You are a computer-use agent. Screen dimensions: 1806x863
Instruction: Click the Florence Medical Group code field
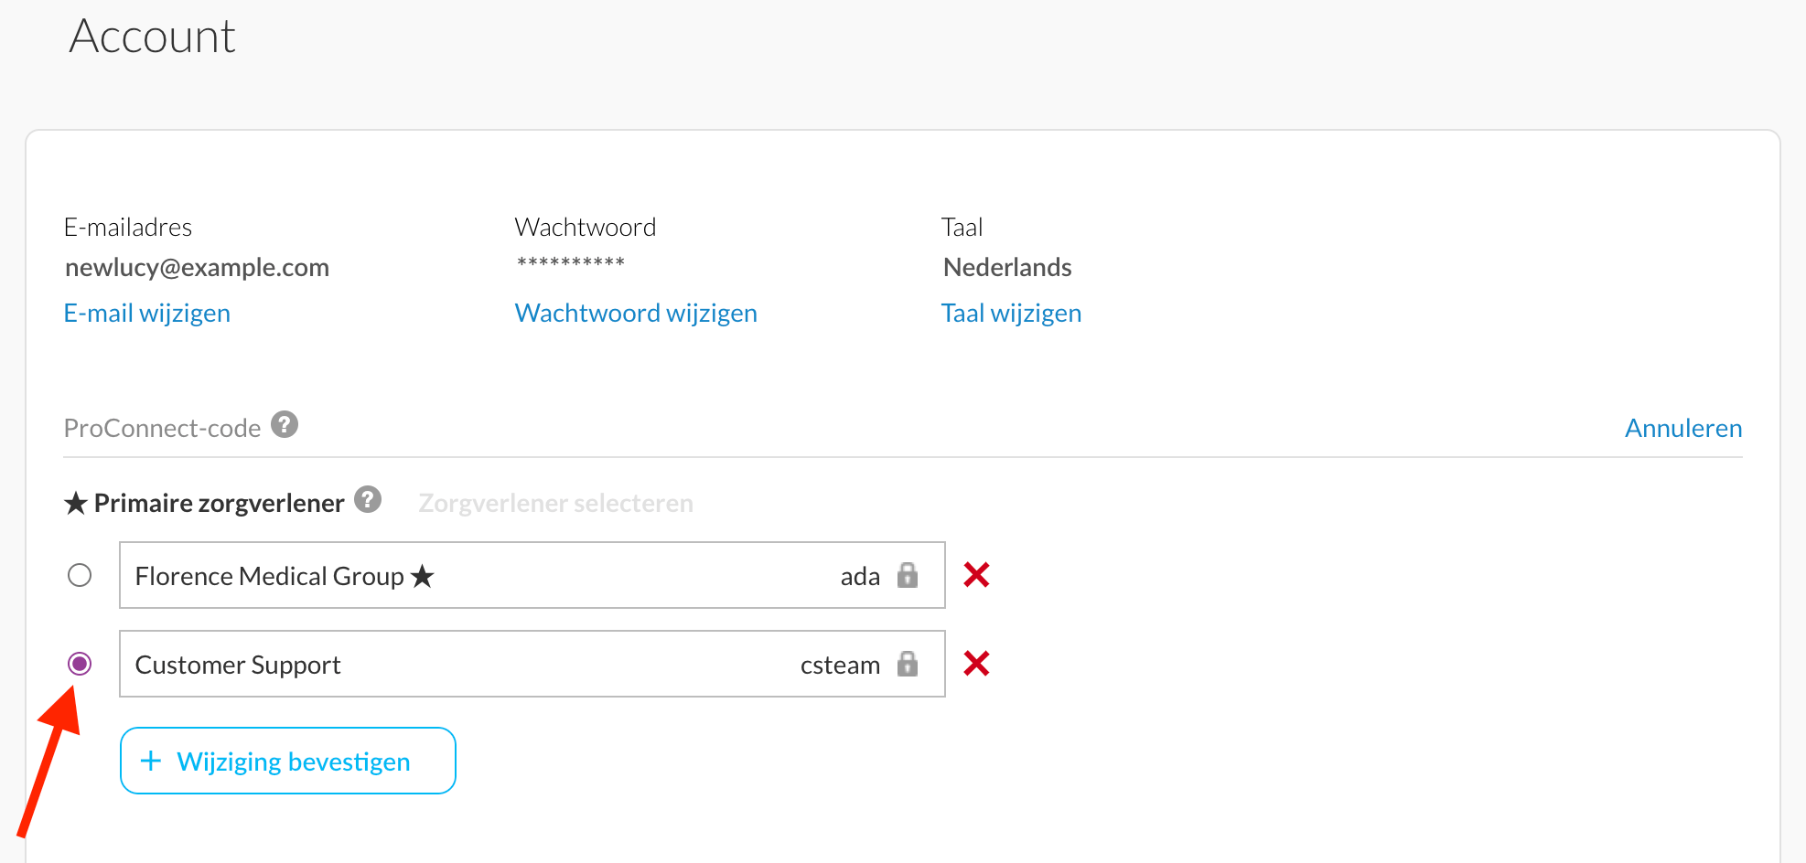point(532,575)
